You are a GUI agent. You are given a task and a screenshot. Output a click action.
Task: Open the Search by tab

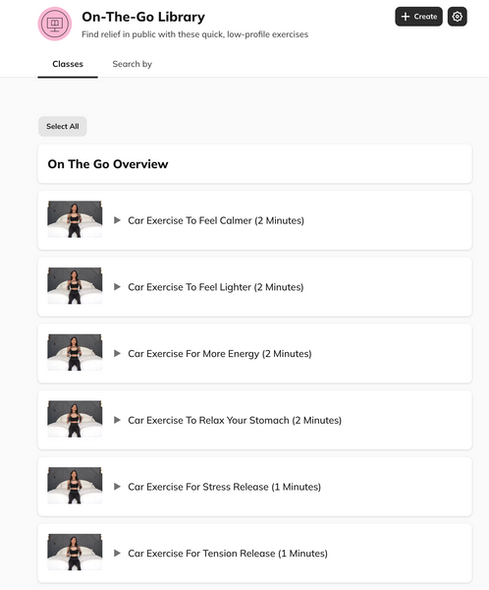[x=132, y=64]
